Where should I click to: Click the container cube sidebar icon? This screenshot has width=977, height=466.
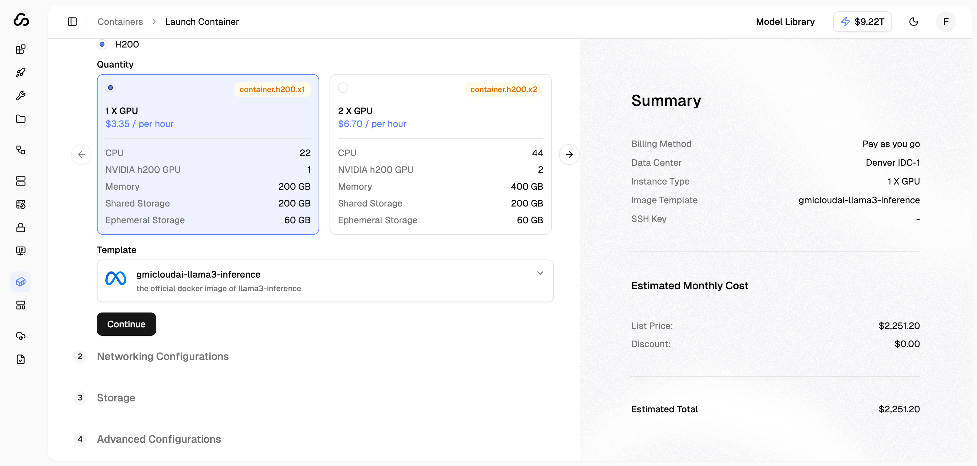point(20,282)
